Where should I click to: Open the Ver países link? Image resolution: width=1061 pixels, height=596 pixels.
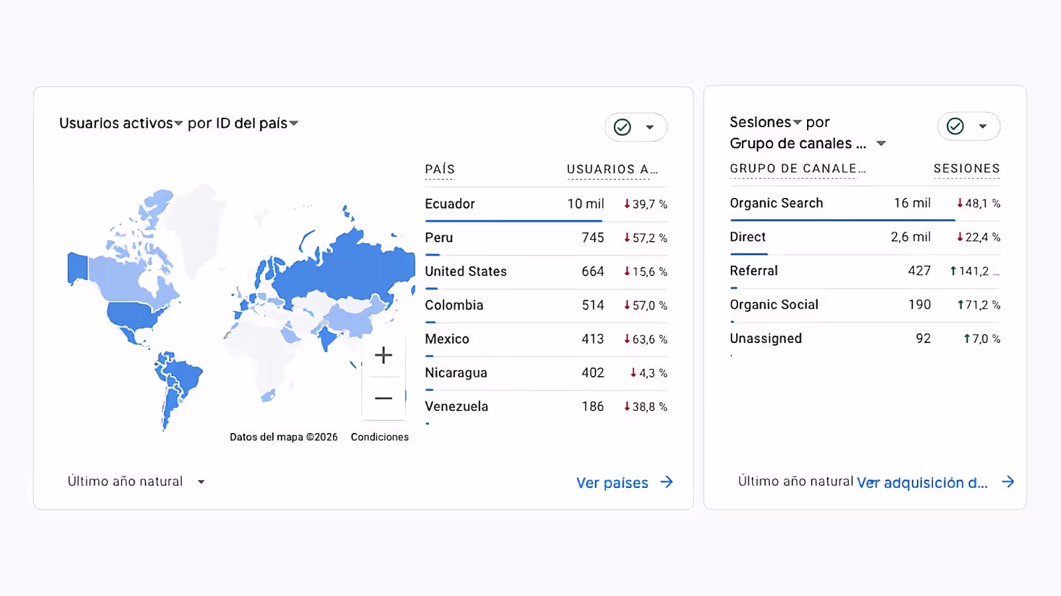point(612,483)
